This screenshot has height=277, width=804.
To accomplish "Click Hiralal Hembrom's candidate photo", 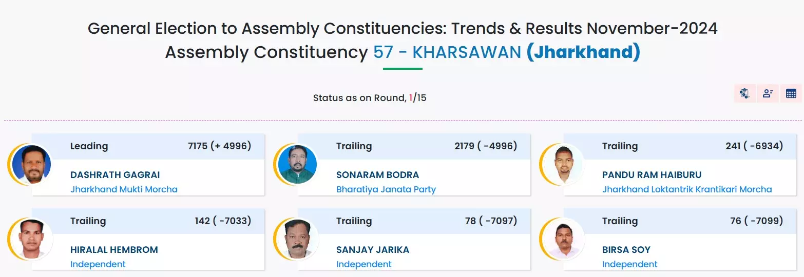I will [31, 240].
